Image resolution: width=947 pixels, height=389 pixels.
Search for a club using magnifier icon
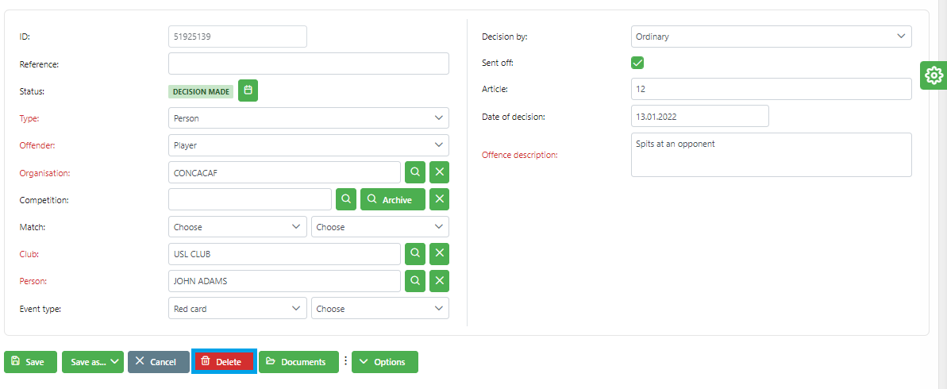click(x=414, y=254)
